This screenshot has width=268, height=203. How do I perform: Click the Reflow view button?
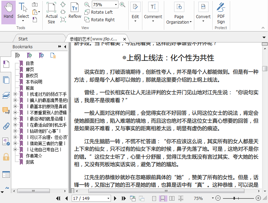tap(75, 11)
